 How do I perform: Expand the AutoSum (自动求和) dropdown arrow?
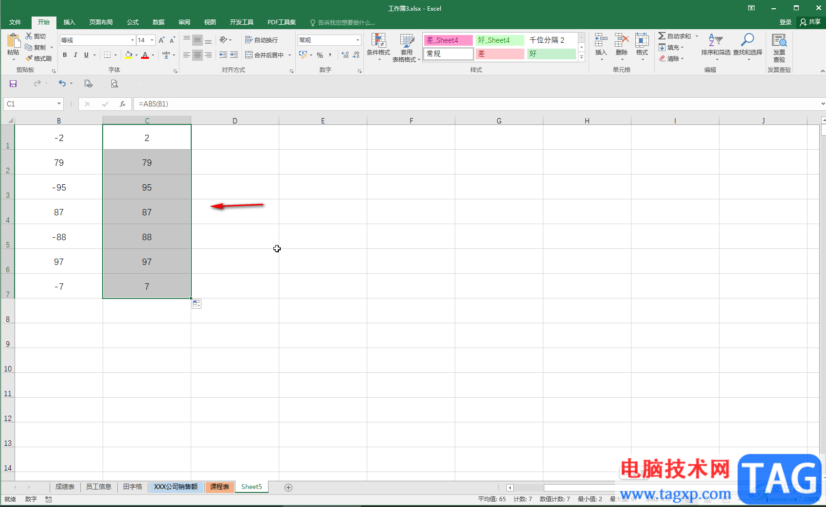tap(697, 36)
